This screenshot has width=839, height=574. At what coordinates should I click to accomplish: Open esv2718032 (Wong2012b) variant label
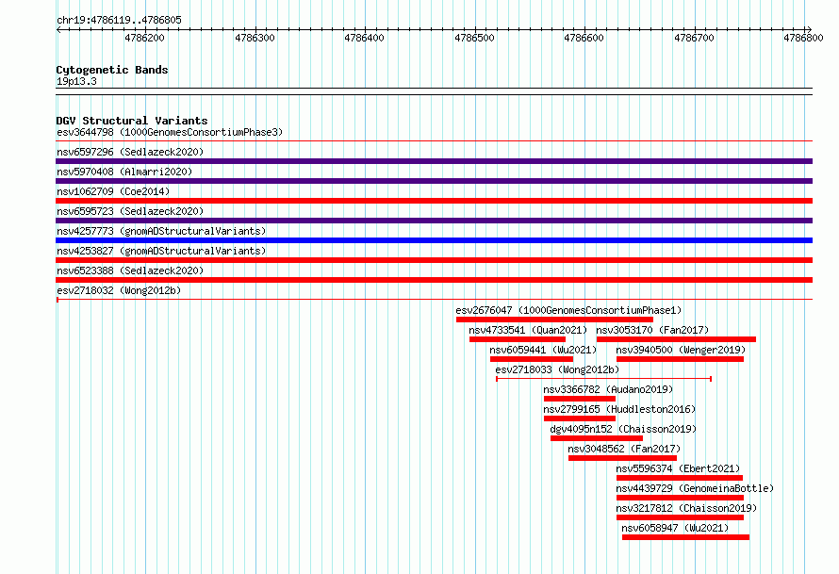pyautogui.click(x=119, y=290)
